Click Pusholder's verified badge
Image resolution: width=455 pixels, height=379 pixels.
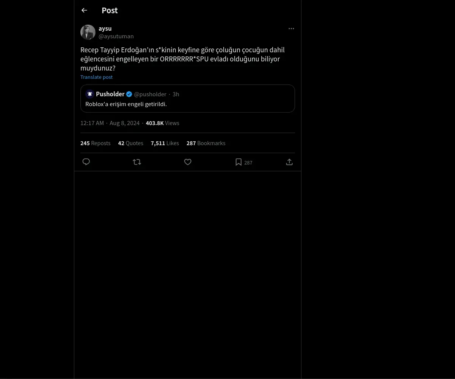(129, 94)
